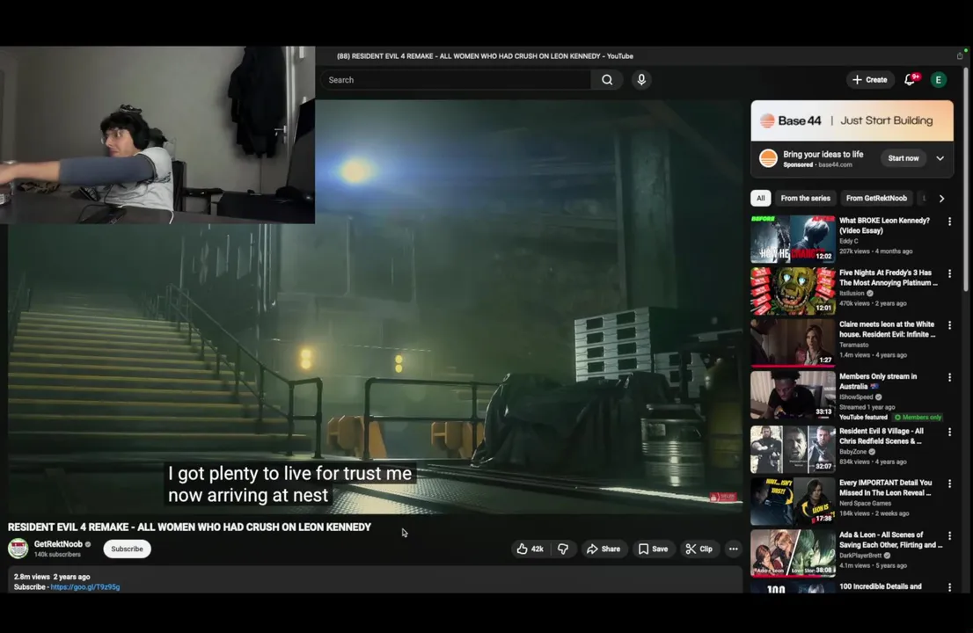973x633 pixels.
Task: Open Ada & Leon All Scenes thumbnail
Action: (793, 553)
